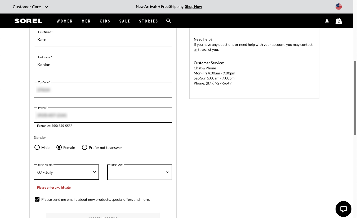The width and height of the screenshot is (357, 218).
Task: Click the SOREL logo
Action: 28,21
